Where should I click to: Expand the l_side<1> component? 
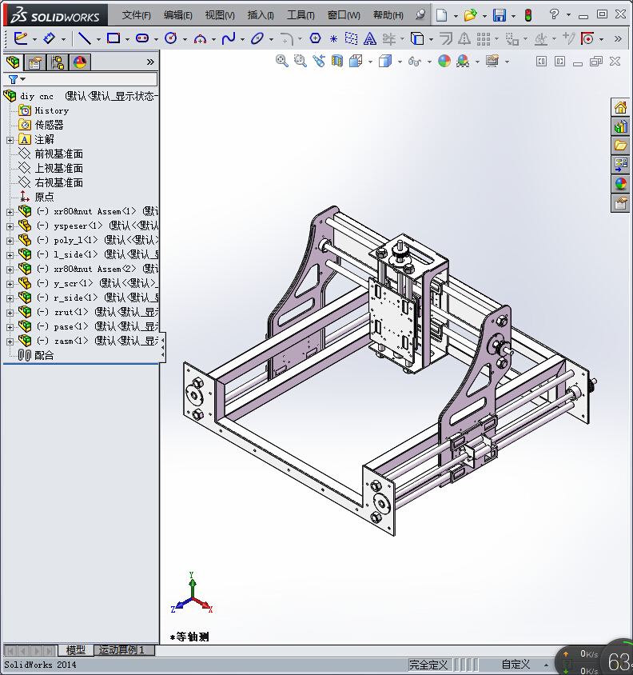pyautogui.click(x=10, y=255)
